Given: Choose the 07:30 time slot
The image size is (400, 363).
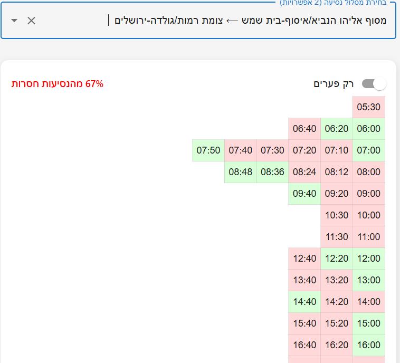Looking at the screenshot, I should [x=272, y=150].
